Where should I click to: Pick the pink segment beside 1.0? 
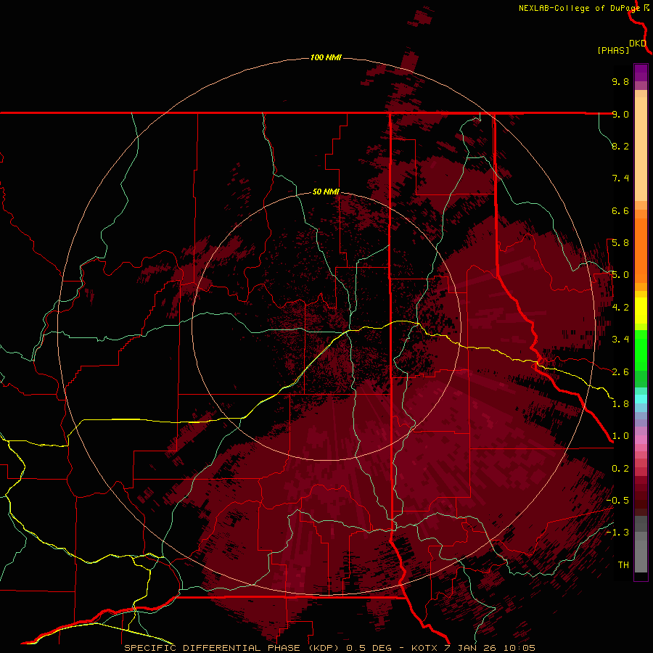[x=641, y=440]
